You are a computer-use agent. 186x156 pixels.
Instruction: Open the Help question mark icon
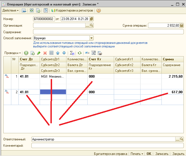click(x=99, y=10)
